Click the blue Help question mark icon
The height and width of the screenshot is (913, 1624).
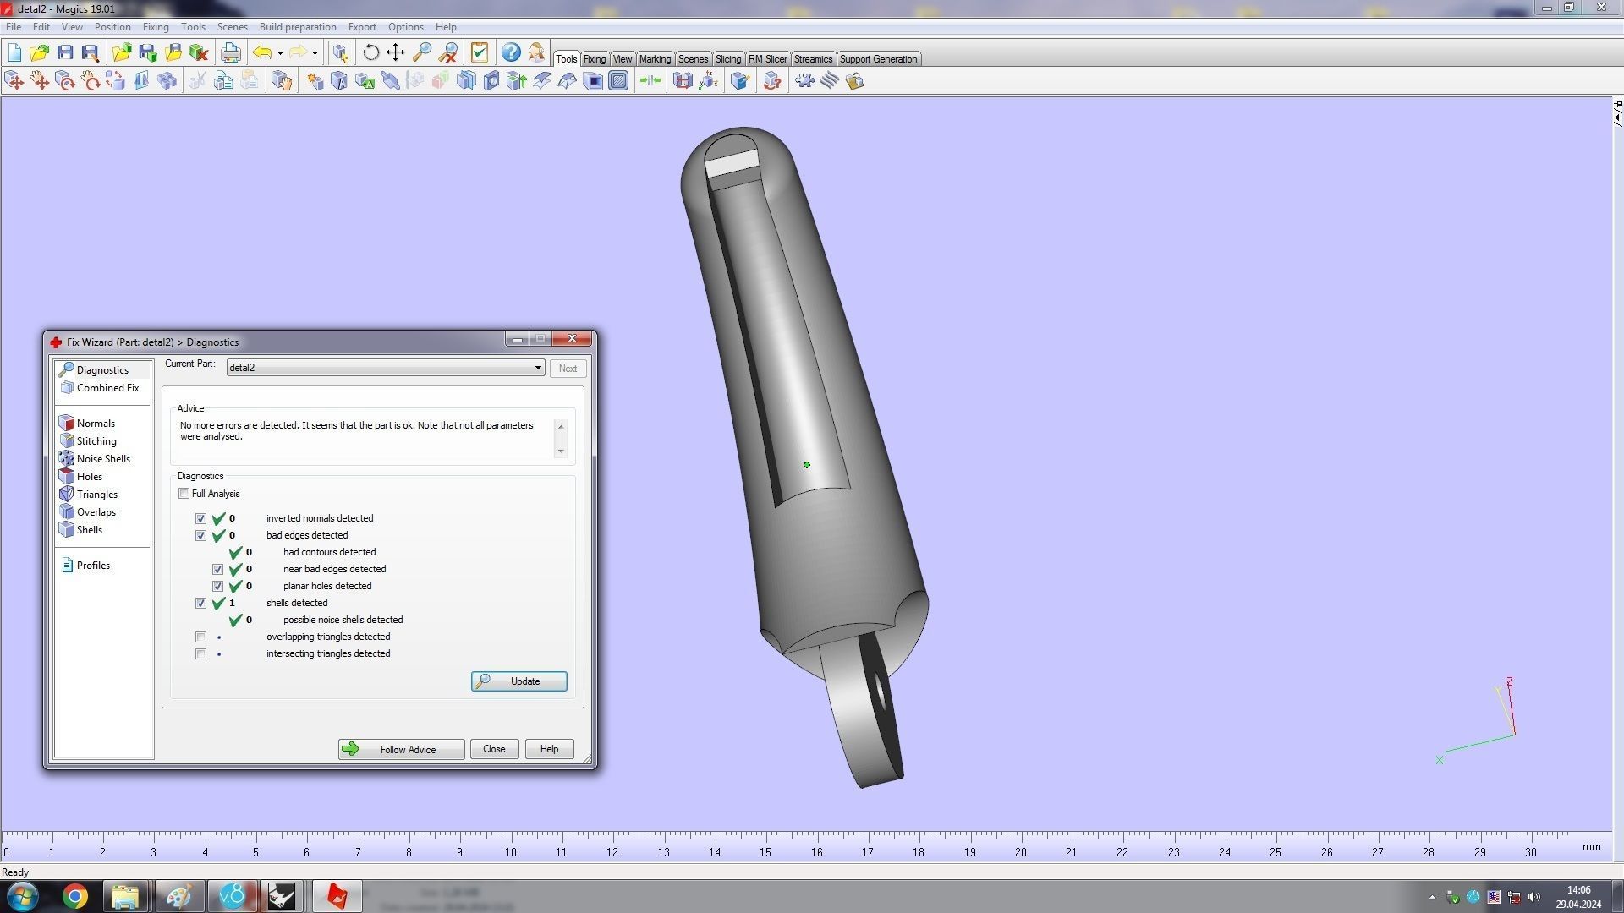[x=511, y=52]
